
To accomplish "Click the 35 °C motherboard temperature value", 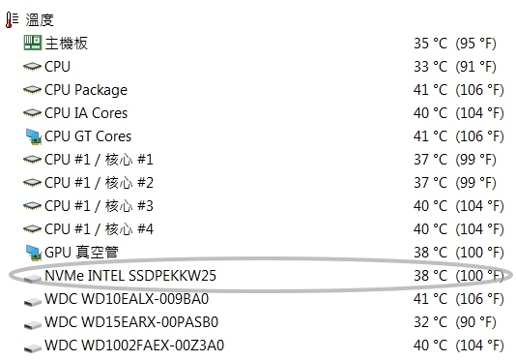I will click(430, 44).
